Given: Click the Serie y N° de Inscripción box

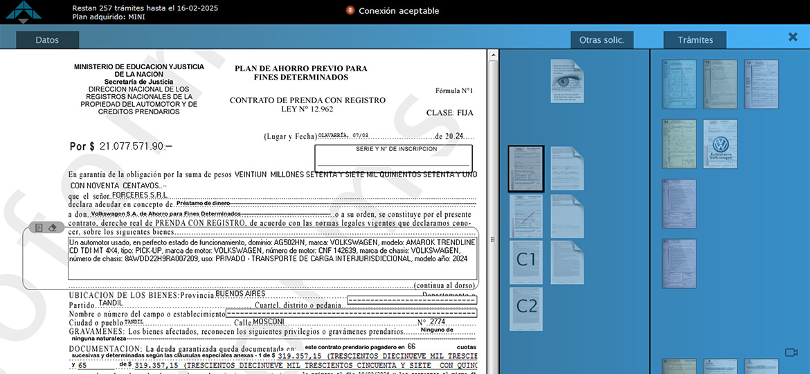Looking at the screenshot, I should click(x=393, y=159).
